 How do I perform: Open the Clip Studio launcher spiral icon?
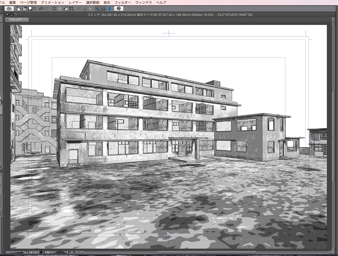9,9
